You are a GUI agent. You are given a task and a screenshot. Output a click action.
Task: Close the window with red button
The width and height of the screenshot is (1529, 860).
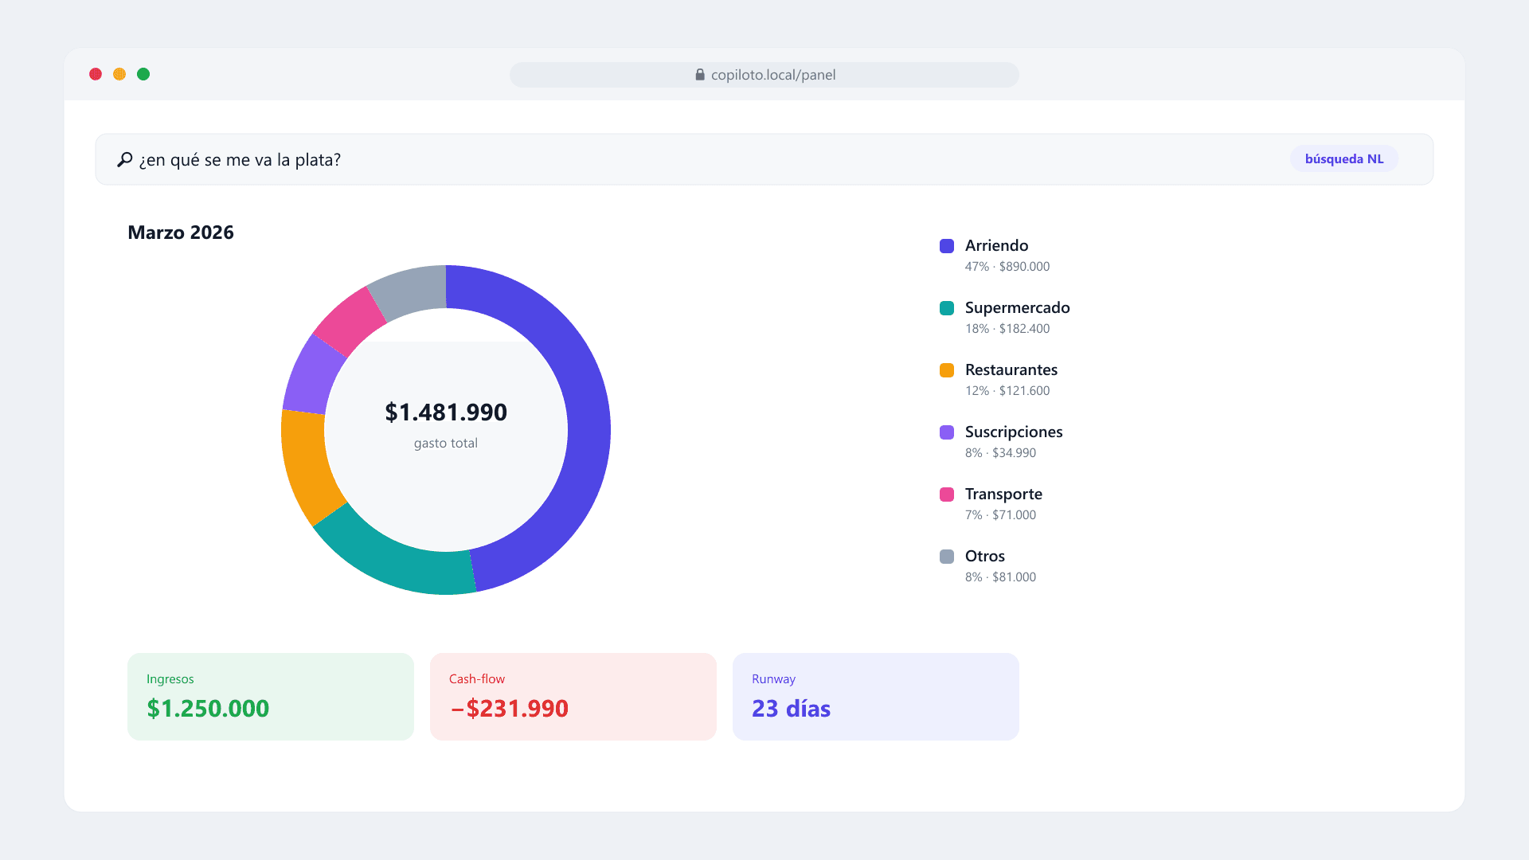[96, 74]
